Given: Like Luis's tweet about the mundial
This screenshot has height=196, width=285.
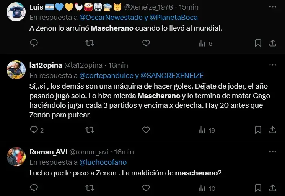Looking at the screenshot, I should [146, 44].
